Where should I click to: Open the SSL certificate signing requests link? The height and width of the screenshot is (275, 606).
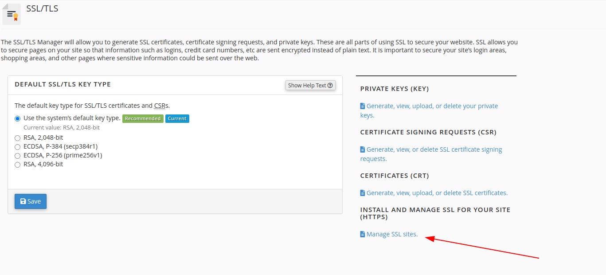(x=431, y=154)
